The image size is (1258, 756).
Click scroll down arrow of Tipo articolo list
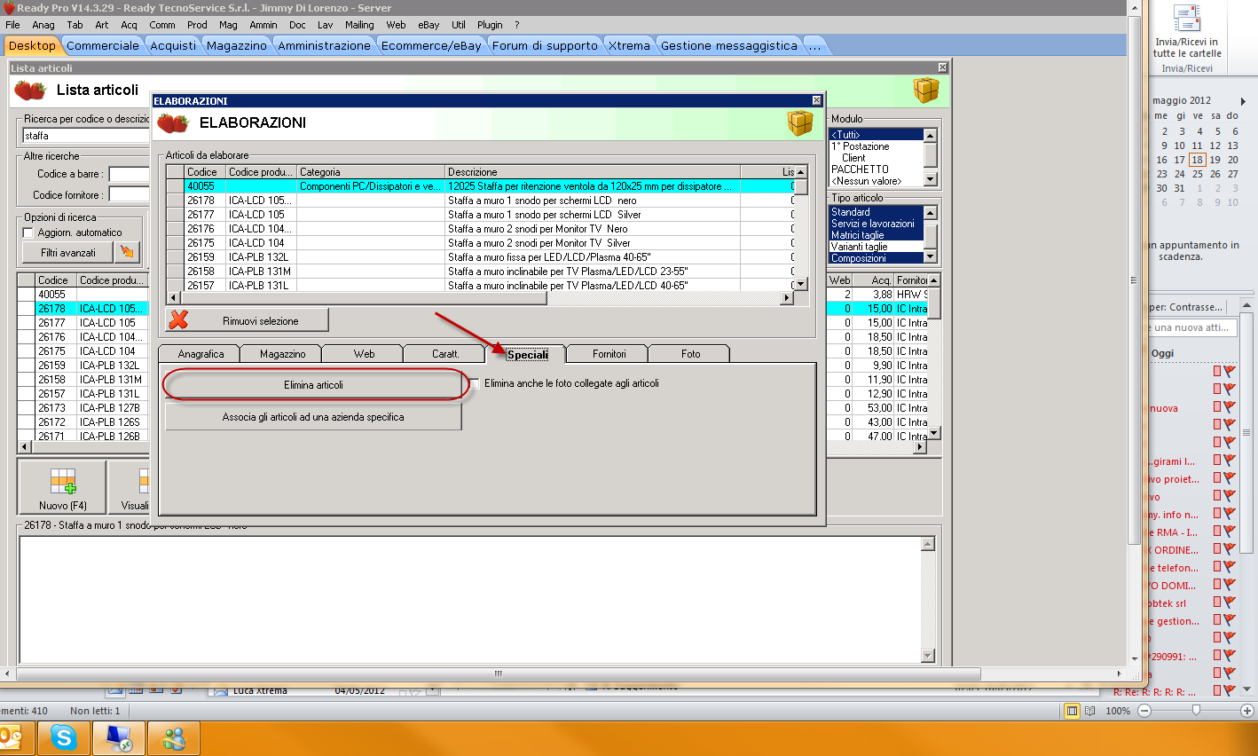point(930,256)
